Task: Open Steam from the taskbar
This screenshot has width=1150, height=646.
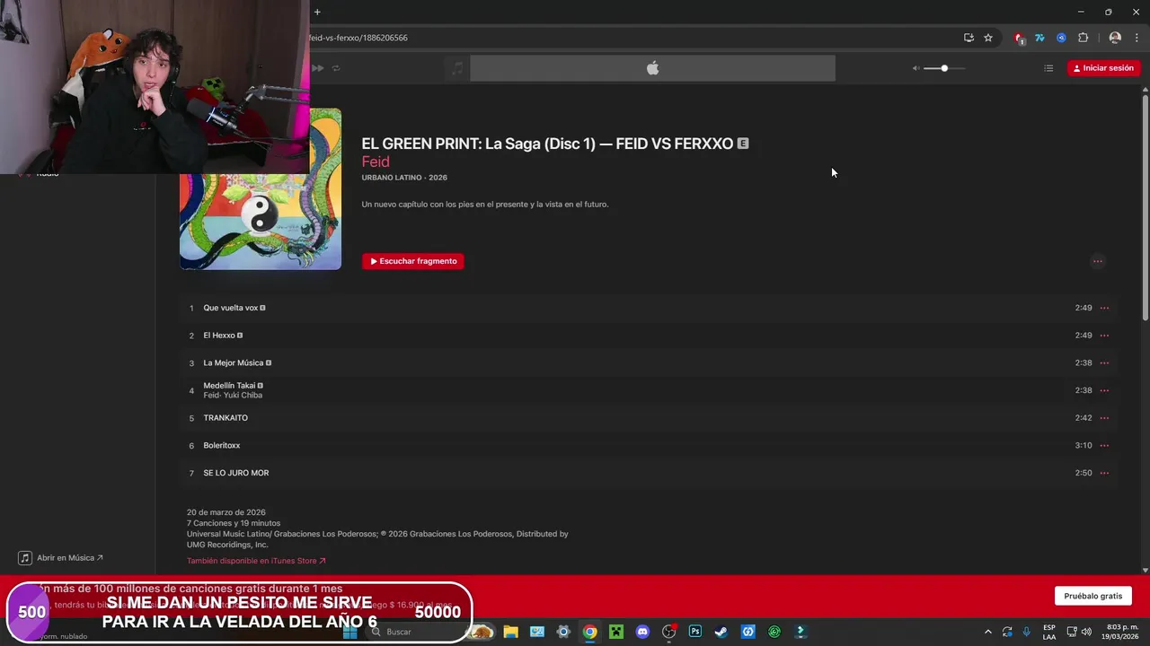Action: pyautogui.click(x=721, y=632)
